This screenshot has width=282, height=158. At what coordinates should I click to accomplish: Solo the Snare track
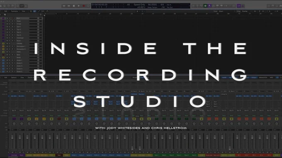pyautogui.click(x=10, y=21)
